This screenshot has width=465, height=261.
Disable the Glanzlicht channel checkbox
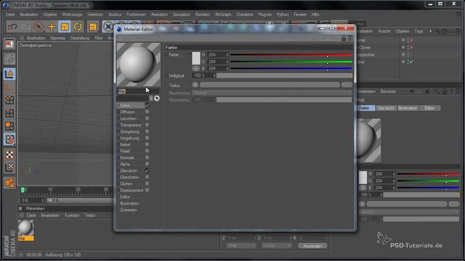(x=147, y=171)
